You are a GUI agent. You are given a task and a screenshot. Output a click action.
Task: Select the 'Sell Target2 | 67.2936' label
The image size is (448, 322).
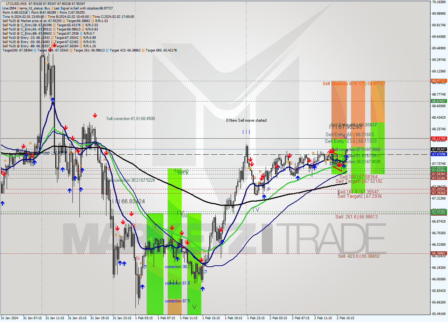[x=359, y=196]
